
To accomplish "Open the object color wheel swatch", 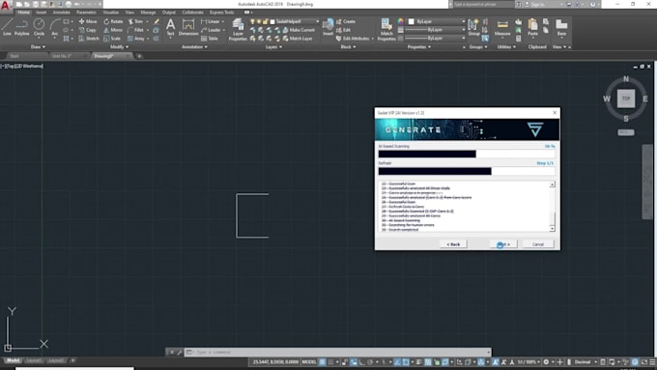I will pos(401,21).
